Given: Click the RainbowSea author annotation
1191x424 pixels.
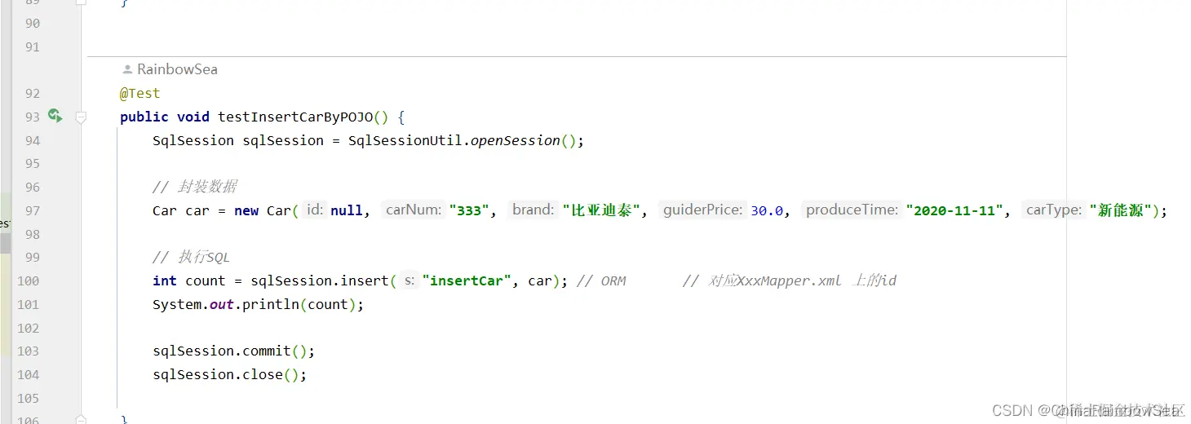Looking at the screenshot, I should click(x=177, y=69).
